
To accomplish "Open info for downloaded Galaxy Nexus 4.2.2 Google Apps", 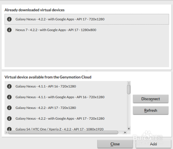I will (x=9, y=19).
